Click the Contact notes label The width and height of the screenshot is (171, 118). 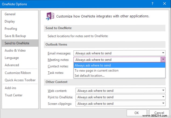click(x=58, y=66)
